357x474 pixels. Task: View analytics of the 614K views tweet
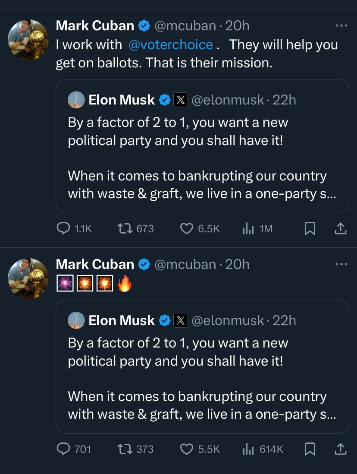point(247,449)
